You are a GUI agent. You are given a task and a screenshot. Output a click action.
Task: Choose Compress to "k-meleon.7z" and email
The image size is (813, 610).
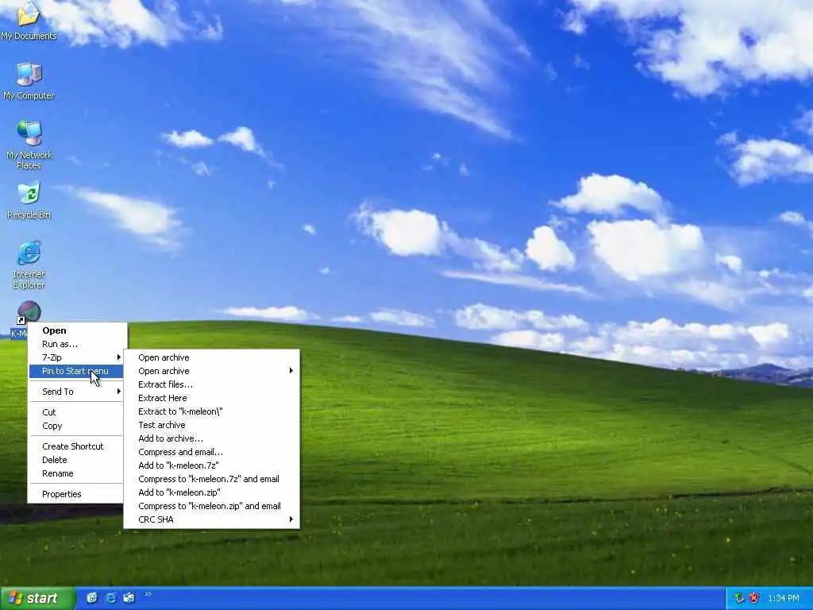click(x=211, y=479)
